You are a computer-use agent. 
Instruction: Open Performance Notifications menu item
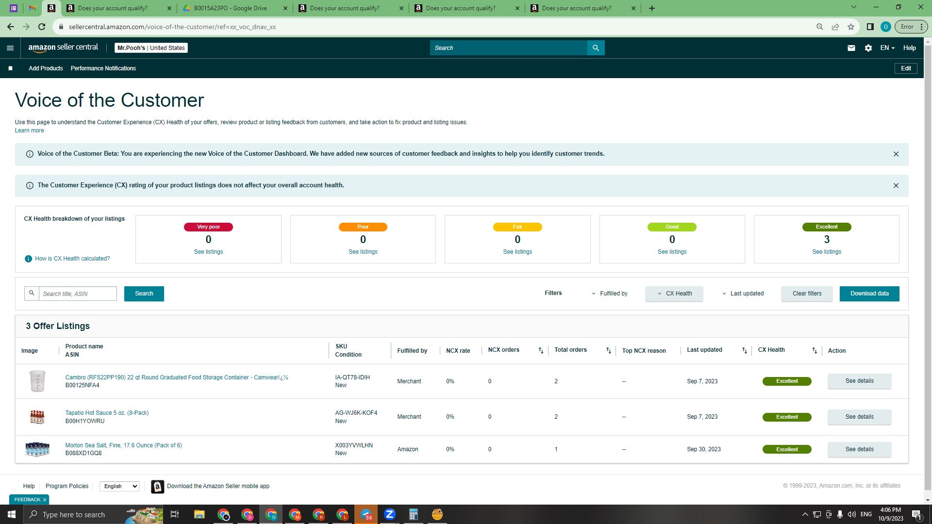click(x=103, y=68)
